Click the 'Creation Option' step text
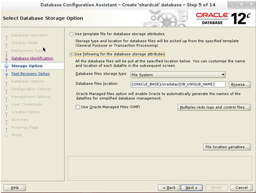 click(26, 112)
